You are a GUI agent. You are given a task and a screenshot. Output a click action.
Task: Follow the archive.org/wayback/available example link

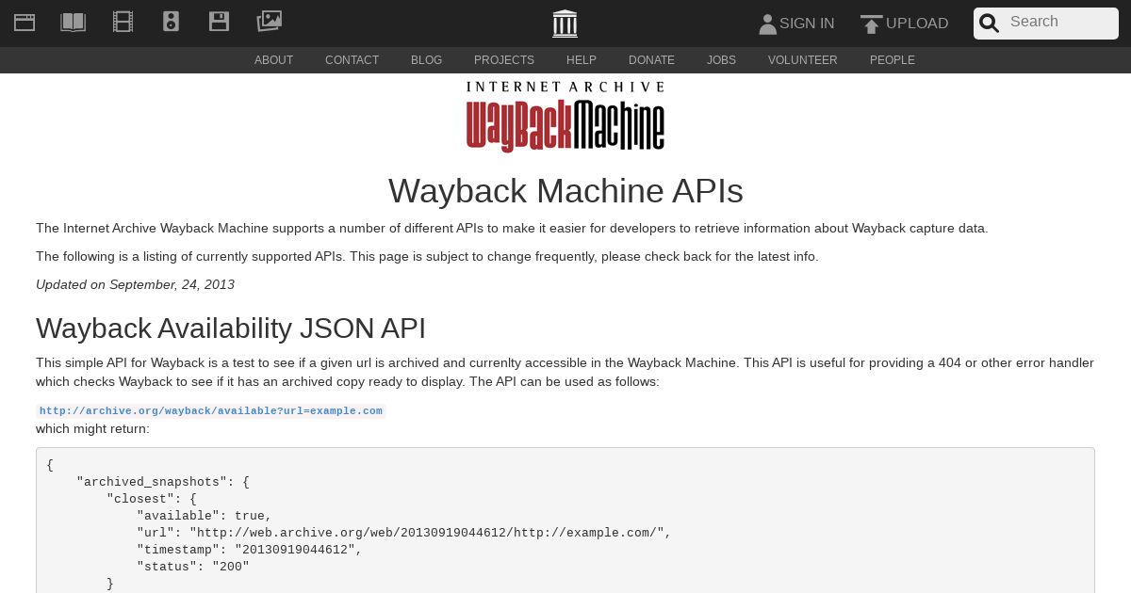(211, 411)
